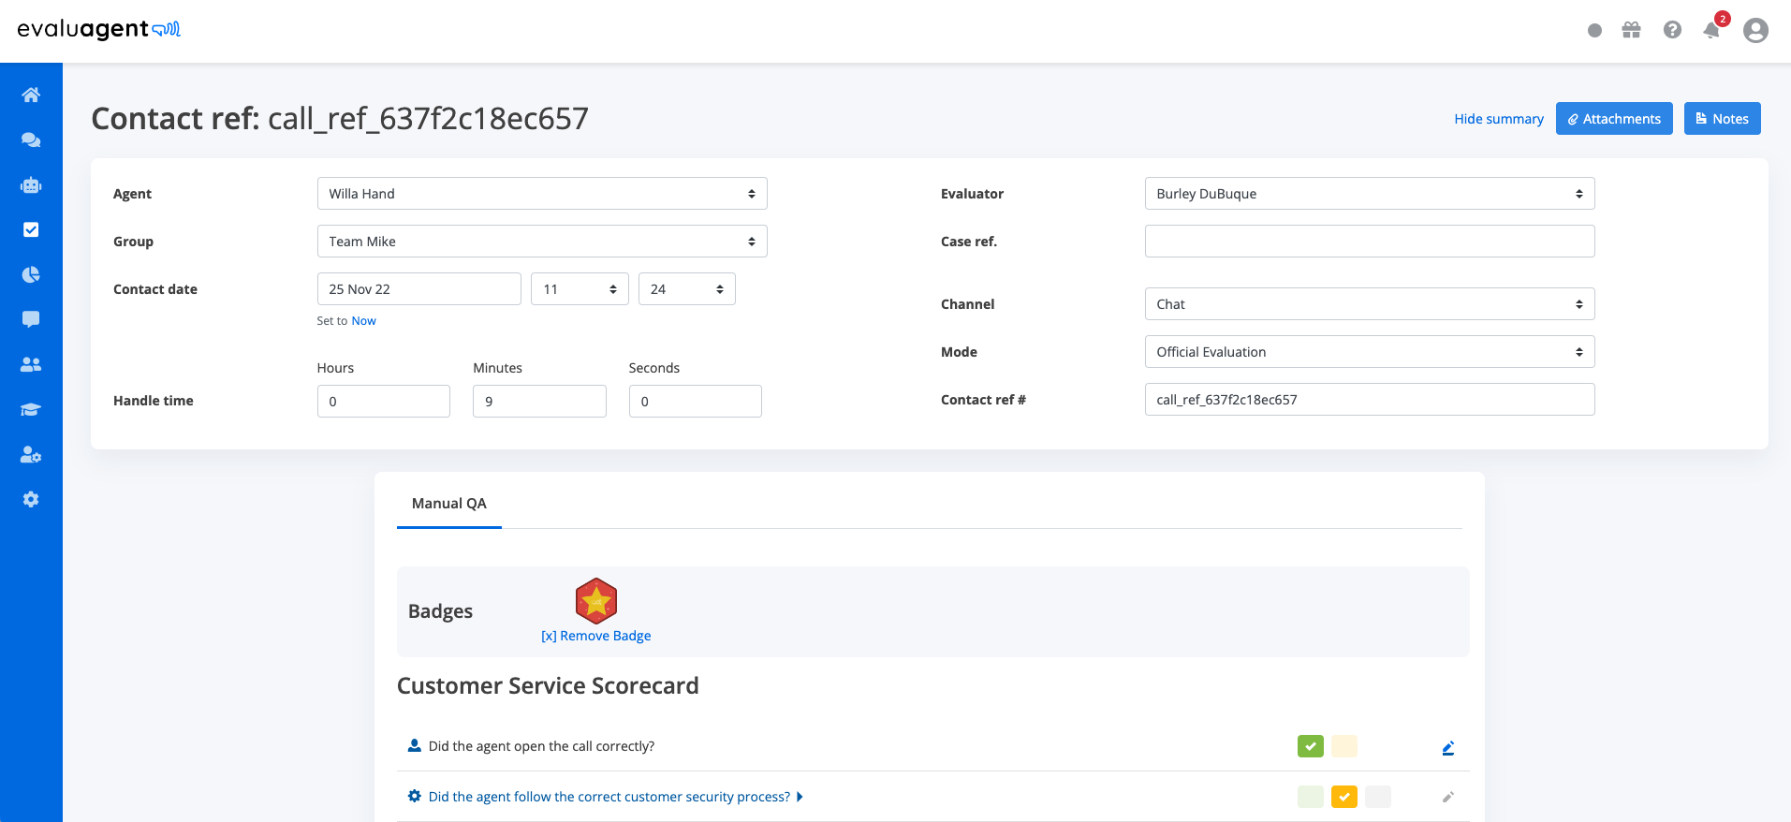Select green option for security process question
Viewport: 1791px width, 822px height.
coord(1311,797)
